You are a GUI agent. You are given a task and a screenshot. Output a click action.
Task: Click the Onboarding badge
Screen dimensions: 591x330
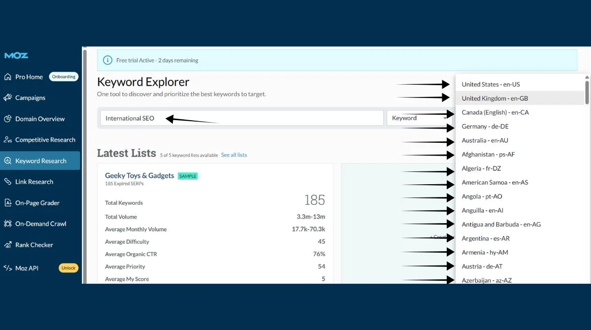tap(64, 77)
